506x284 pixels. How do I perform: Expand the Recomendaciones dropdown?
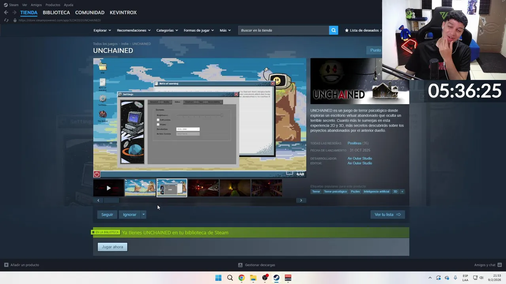[x=134, y=30]
